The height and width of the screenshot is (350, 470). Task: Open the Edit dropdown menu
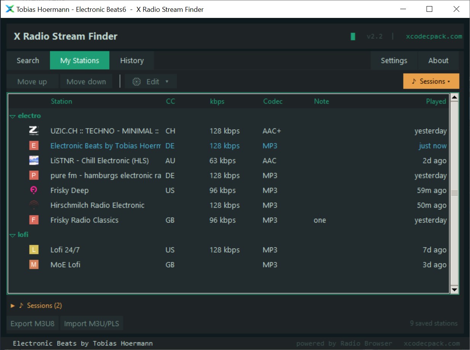tap(151, 82)
